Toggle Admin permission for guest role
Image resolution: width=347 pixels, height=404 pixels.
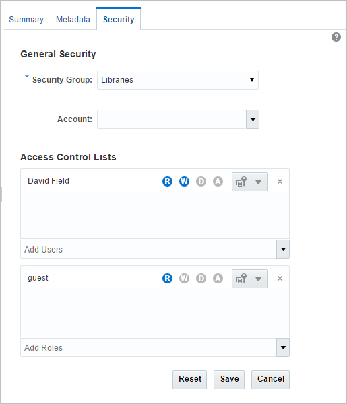[x=218, y=279]
